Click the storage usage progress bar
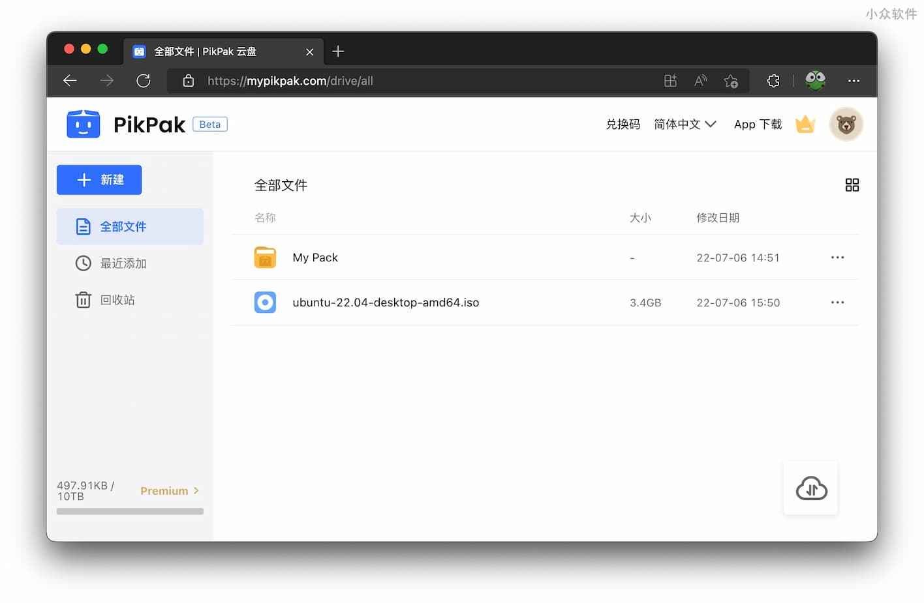This screenshot has width=924, height=603. point(130,512)
